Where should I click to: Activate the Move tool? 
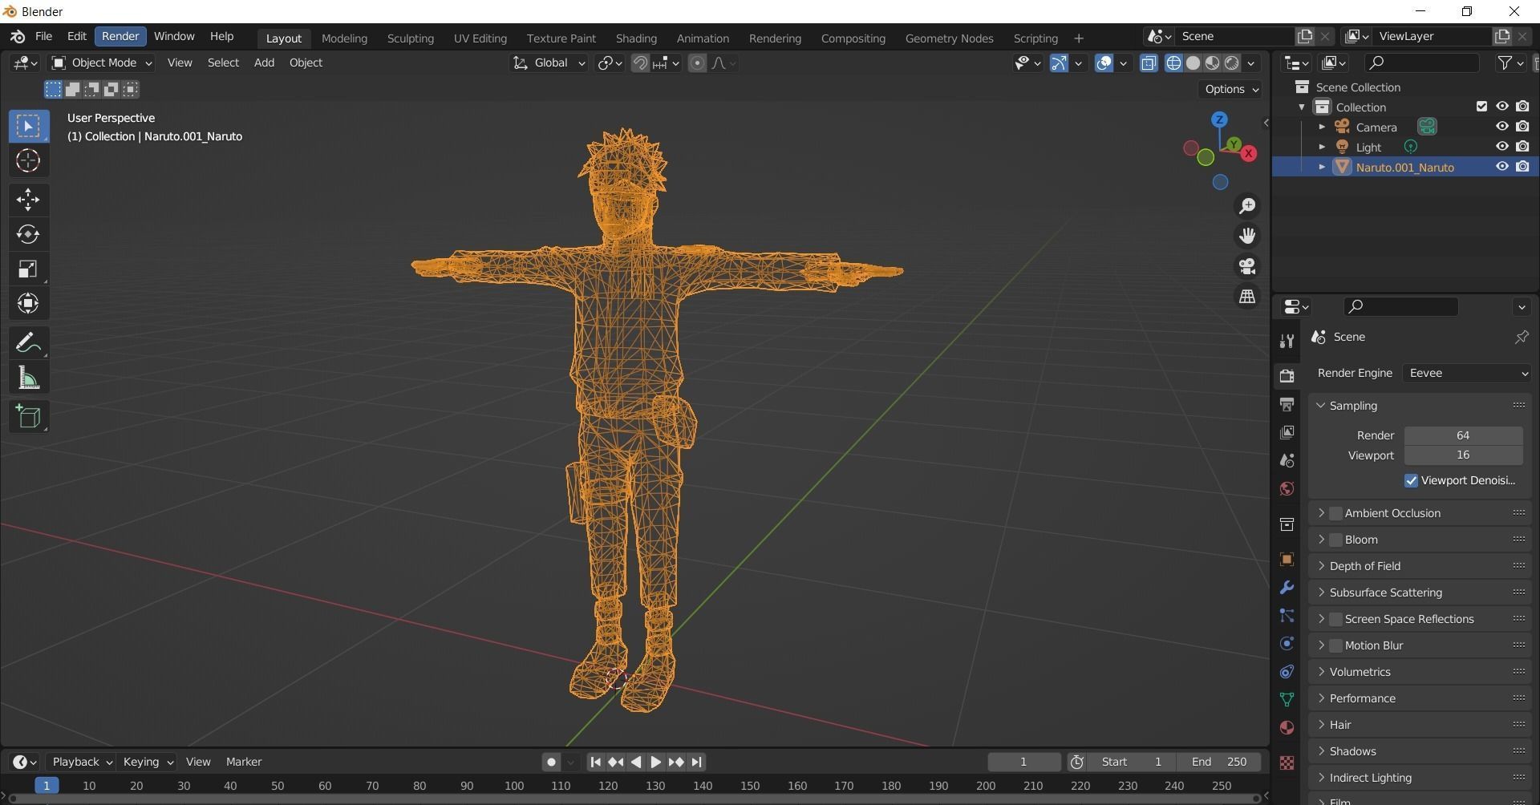pyautogui.click(x=29, y=200)
